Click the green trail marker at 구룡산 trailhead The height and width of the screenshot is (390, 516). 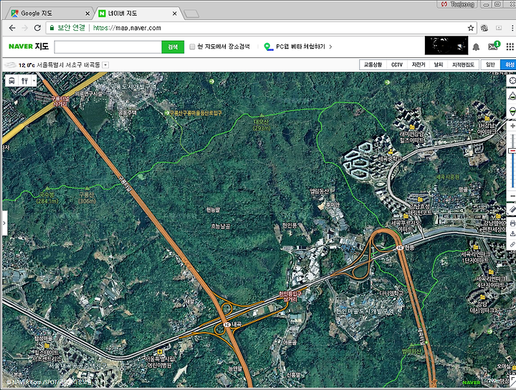167,112
